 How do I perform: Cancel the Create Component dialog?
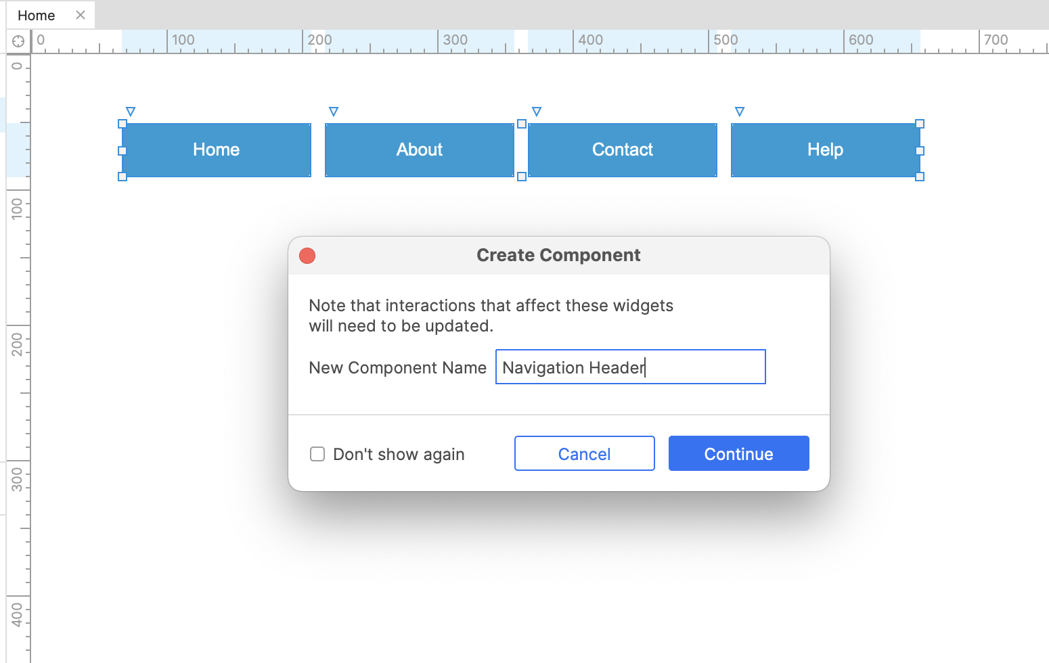click(x=584, y=454)
